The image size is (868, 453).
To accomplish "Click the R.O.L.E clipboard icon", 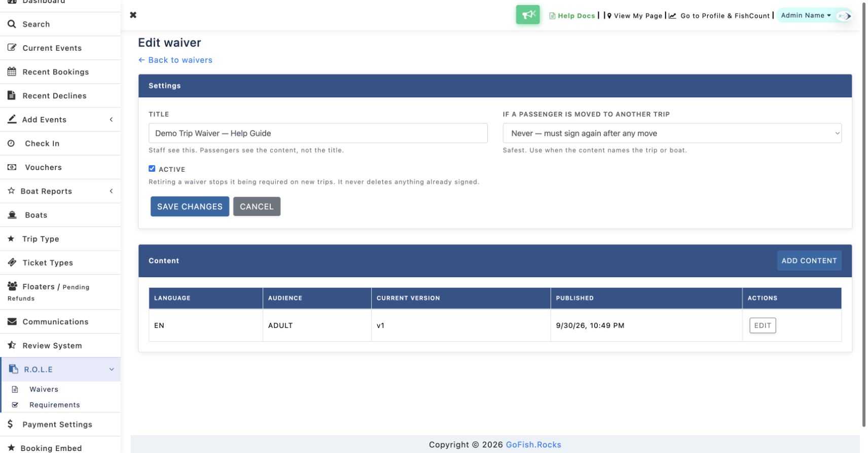I will (14, 369).
